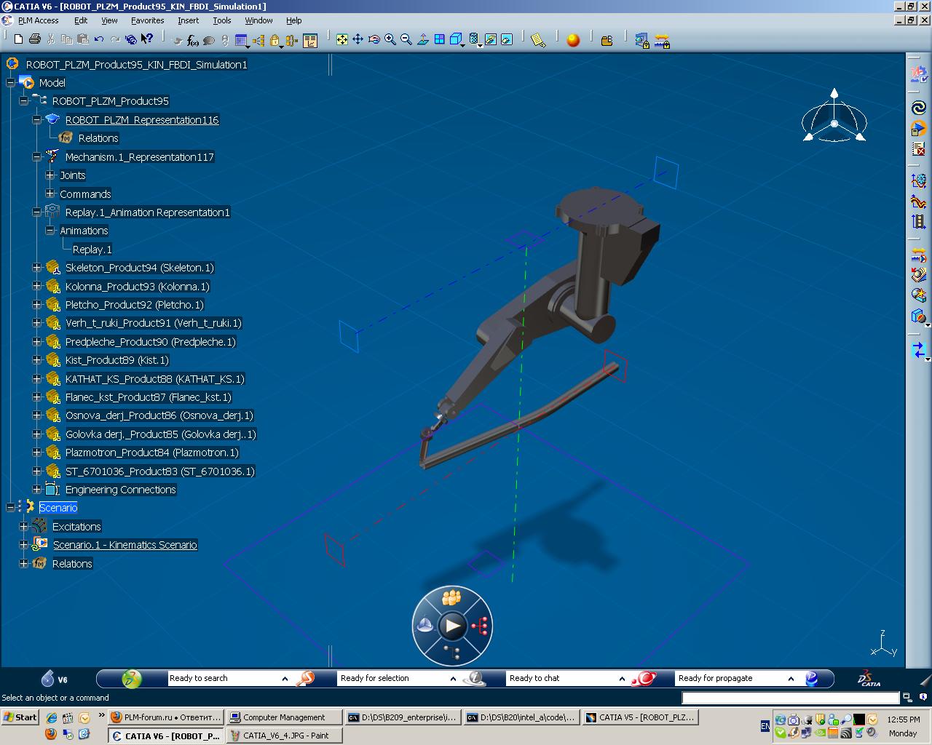932x745 pixels.
Task: Click the What's This help cursor icon
Action: pyautogui.click(x=147, y=39)
